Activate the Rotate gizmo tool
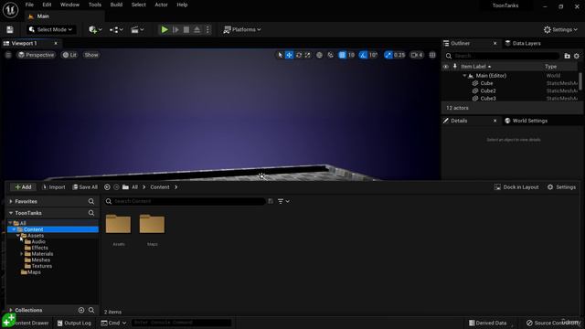This screenshot has height=329, width=585. (299, 55)
